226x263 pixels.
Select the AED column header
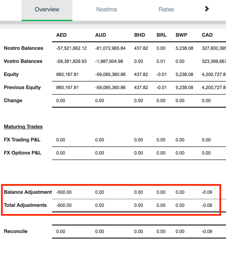(x=61, y=35)
